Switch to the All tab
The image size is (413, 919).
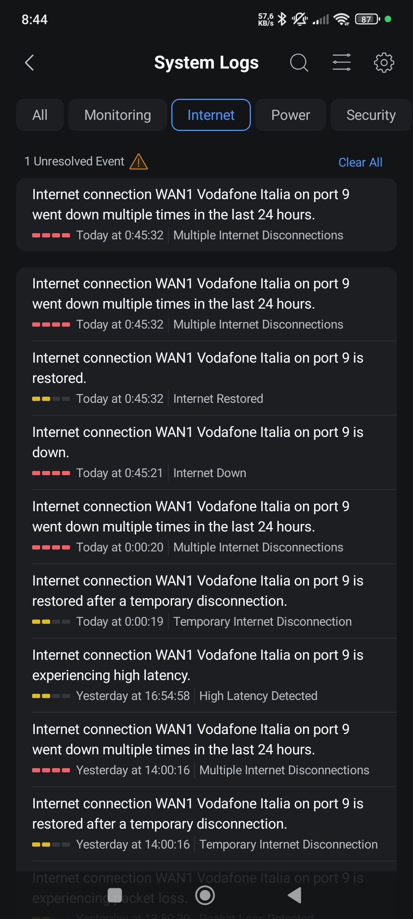point(40,115)
